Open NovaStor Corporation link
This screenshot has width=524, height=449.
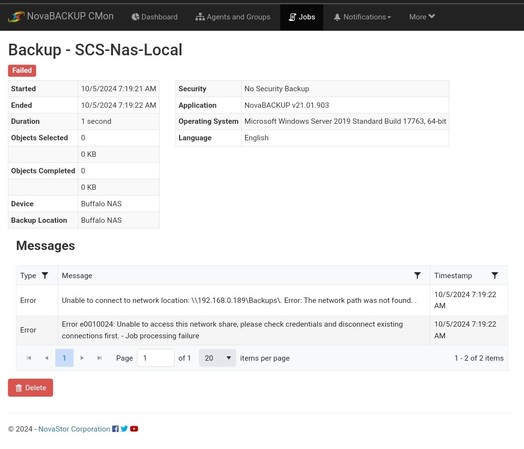[74, 429]
